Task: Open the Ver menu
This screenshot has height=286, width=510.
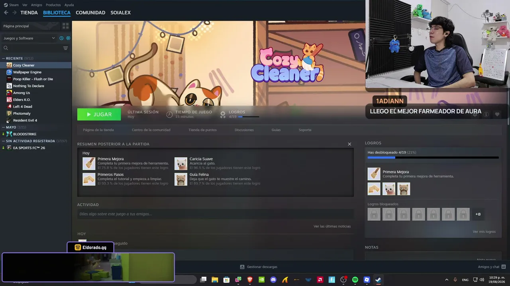Action: point(25,5)
